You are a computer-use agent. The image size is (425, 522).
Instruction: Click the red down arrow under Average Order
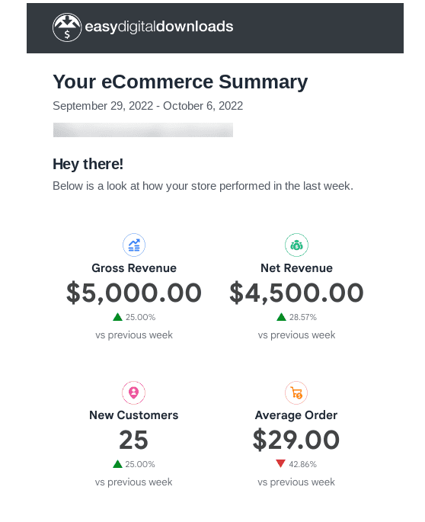coord(280,463)
